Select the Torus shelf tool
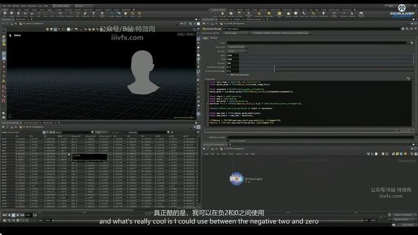 click(25, 14)
